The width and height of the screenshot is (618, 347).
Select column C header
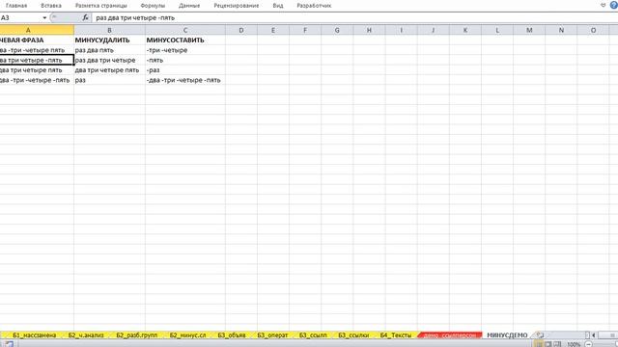pyautogui.click(x=185, y=30)
